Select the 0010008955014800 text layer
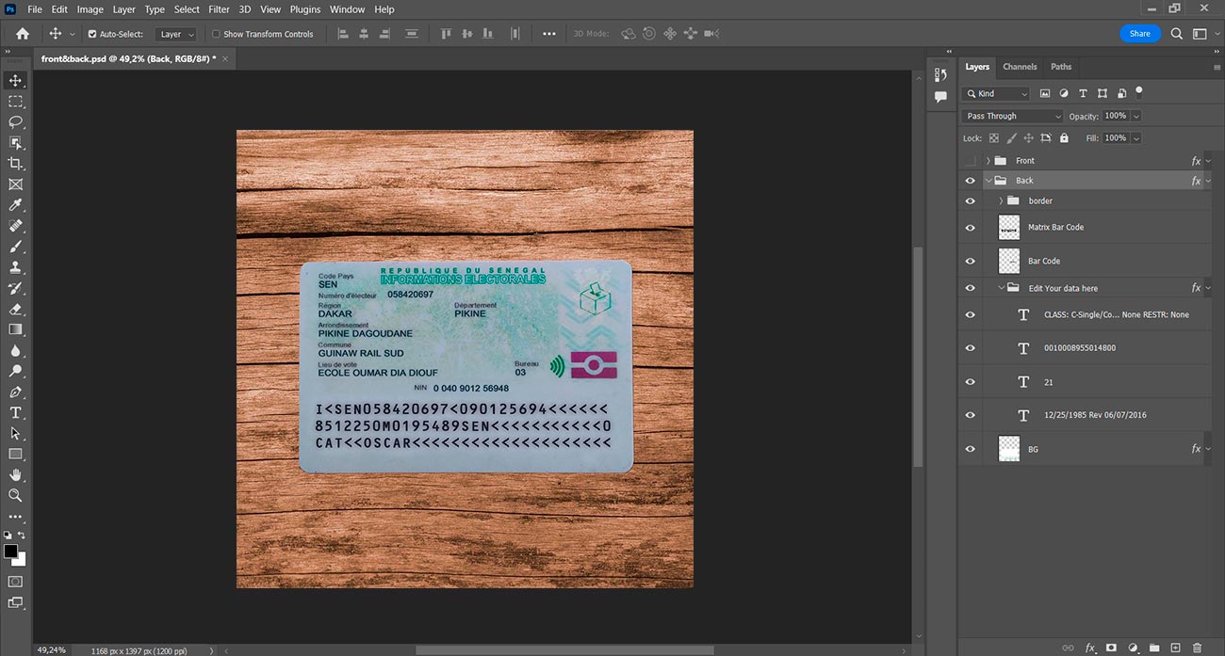 pyautogui.click(x=1080, y=348)
